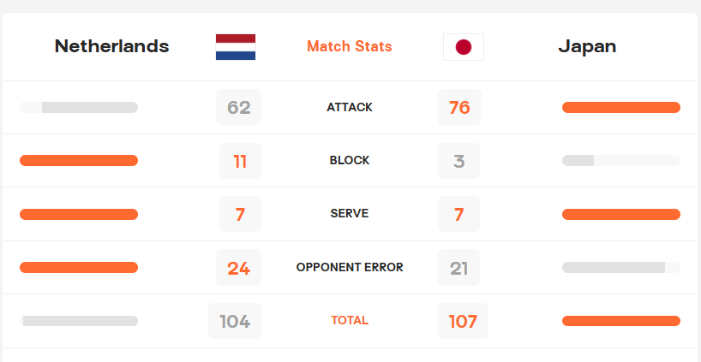Click Netherlands opponent error value 24

(x=239, y=268)
